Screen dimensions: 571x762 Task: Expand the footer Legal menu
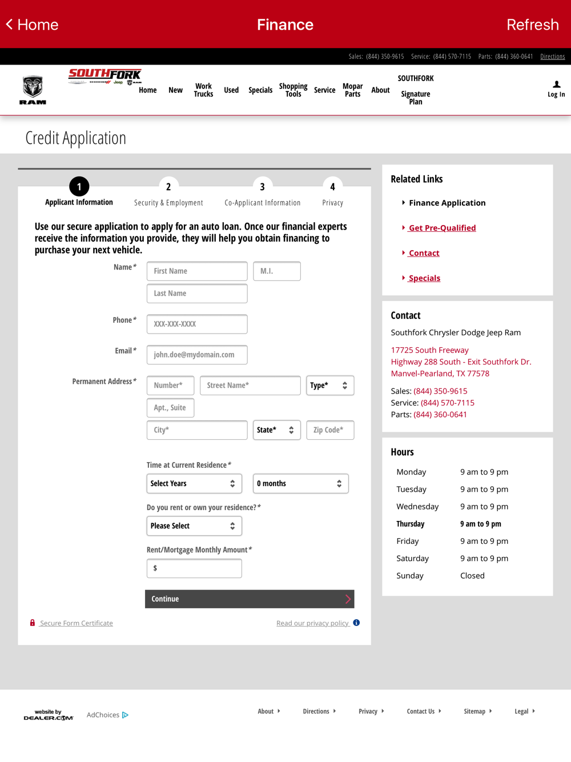pos(525,711)
